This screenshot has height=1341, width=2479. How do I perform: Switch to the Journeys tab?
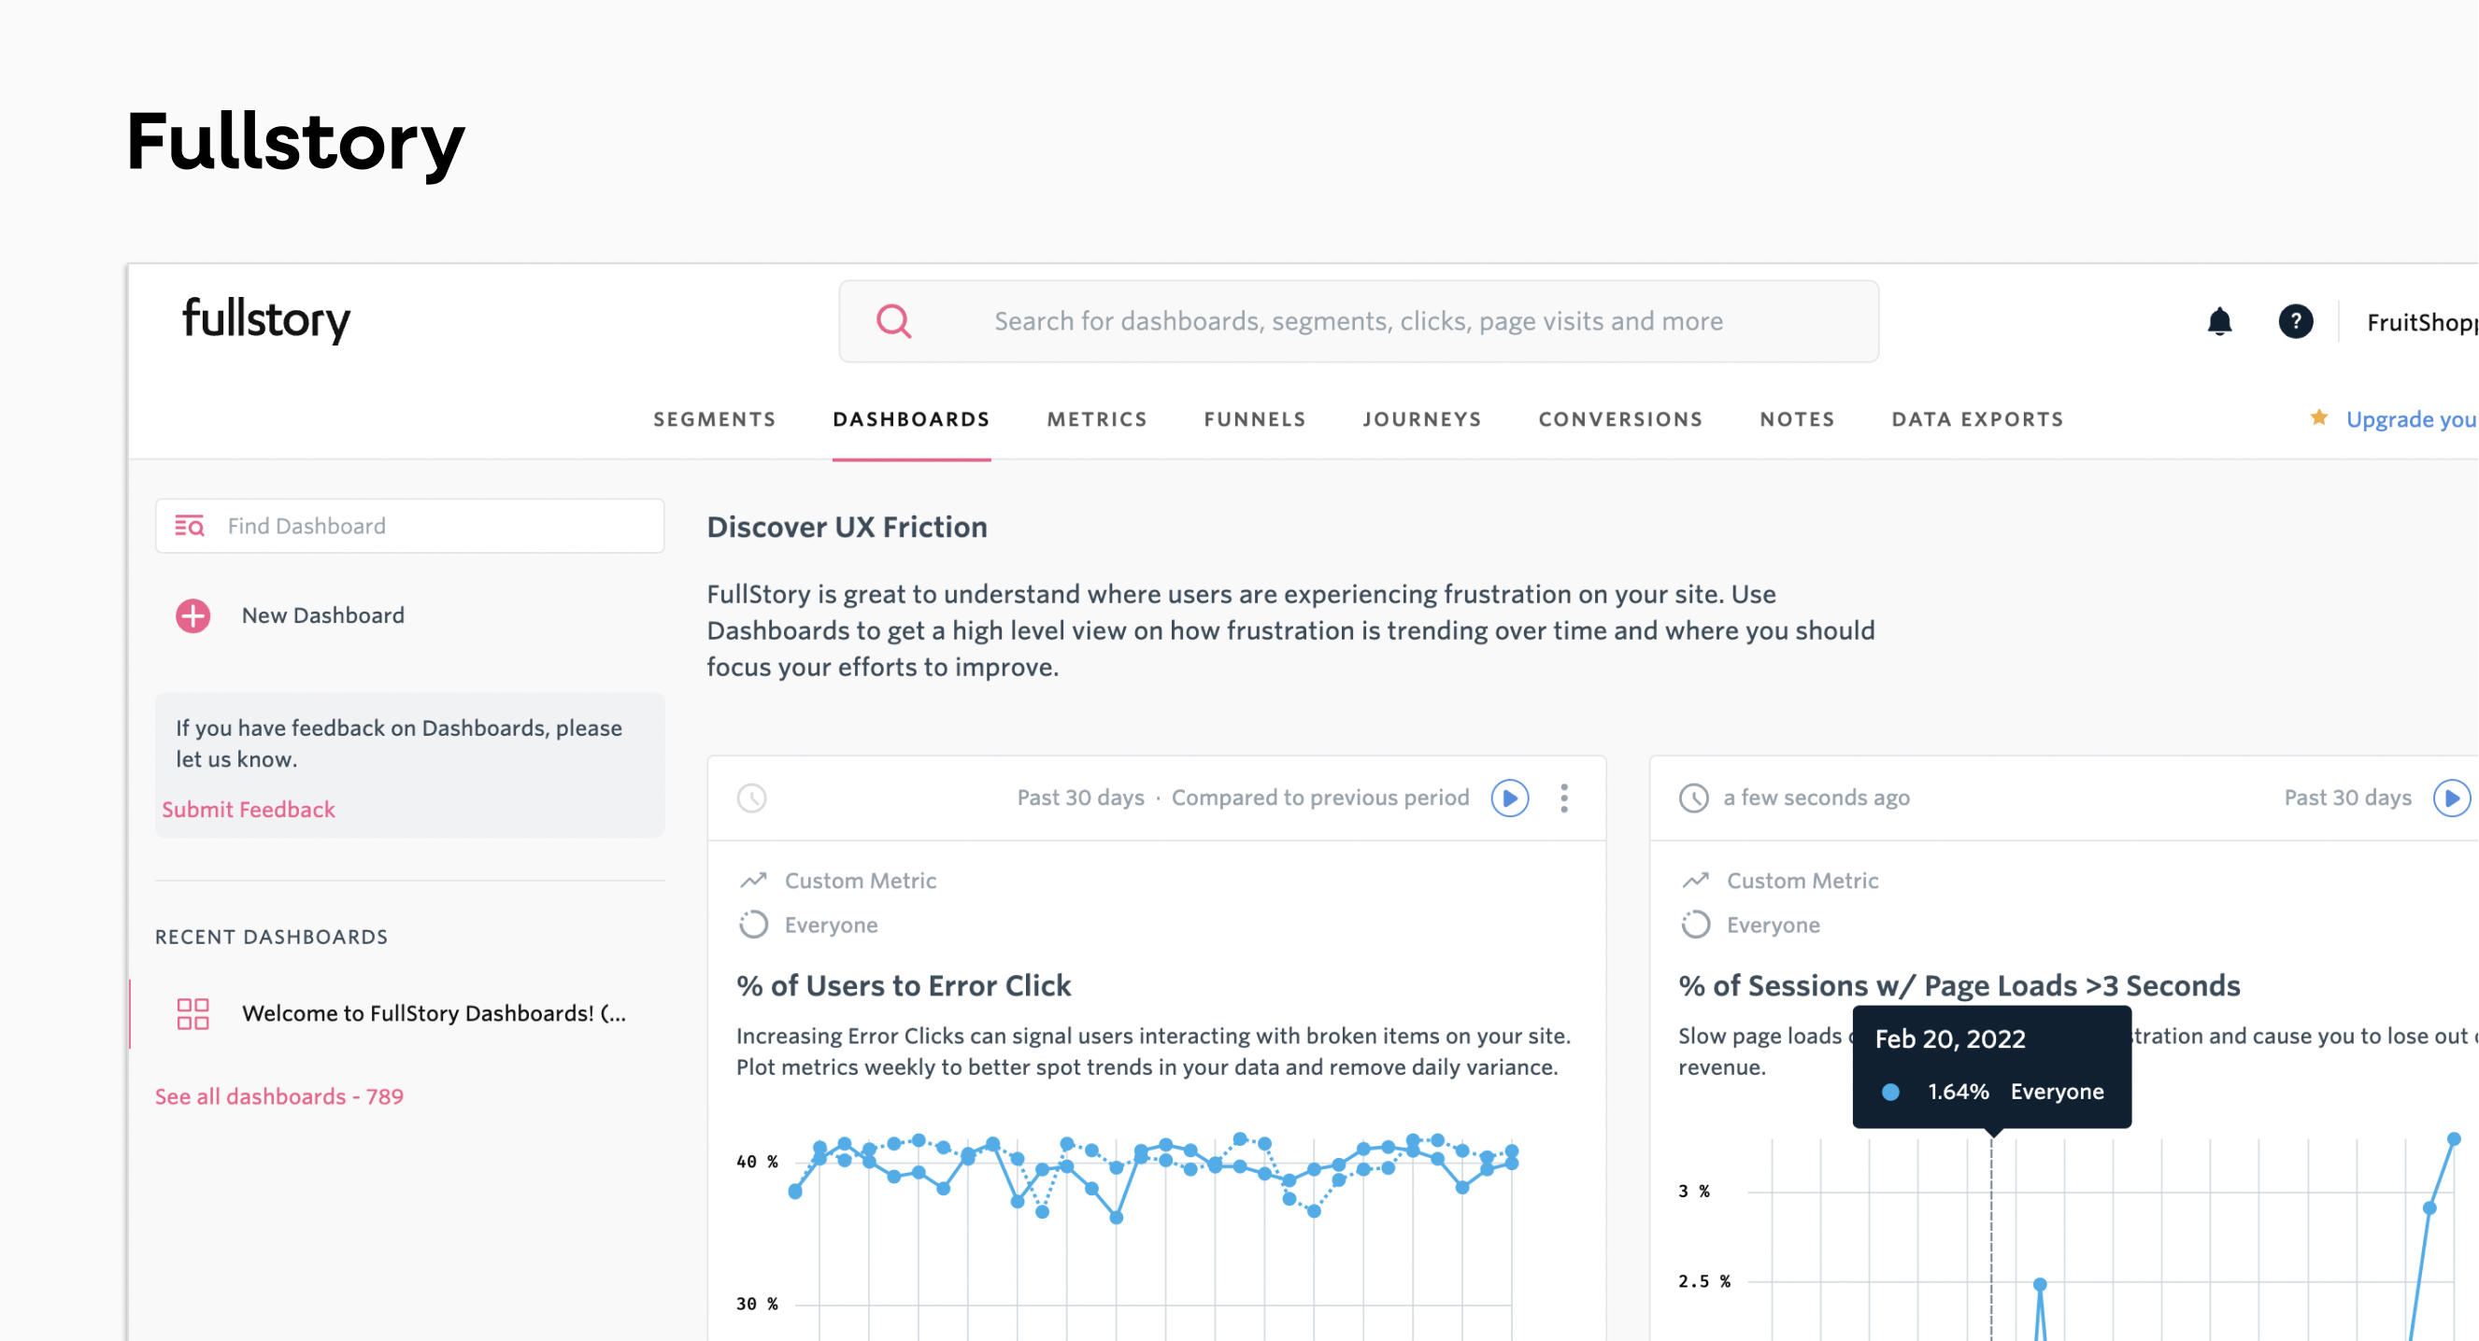click(1422, 418)
